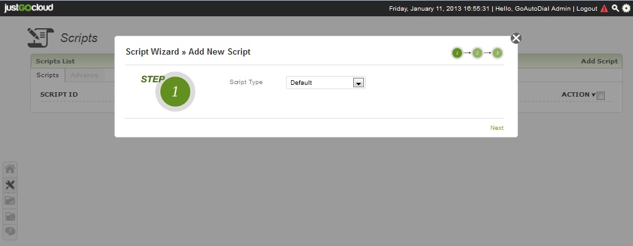Toggle the select-all checkbox beside ACTION

point(601,95)
